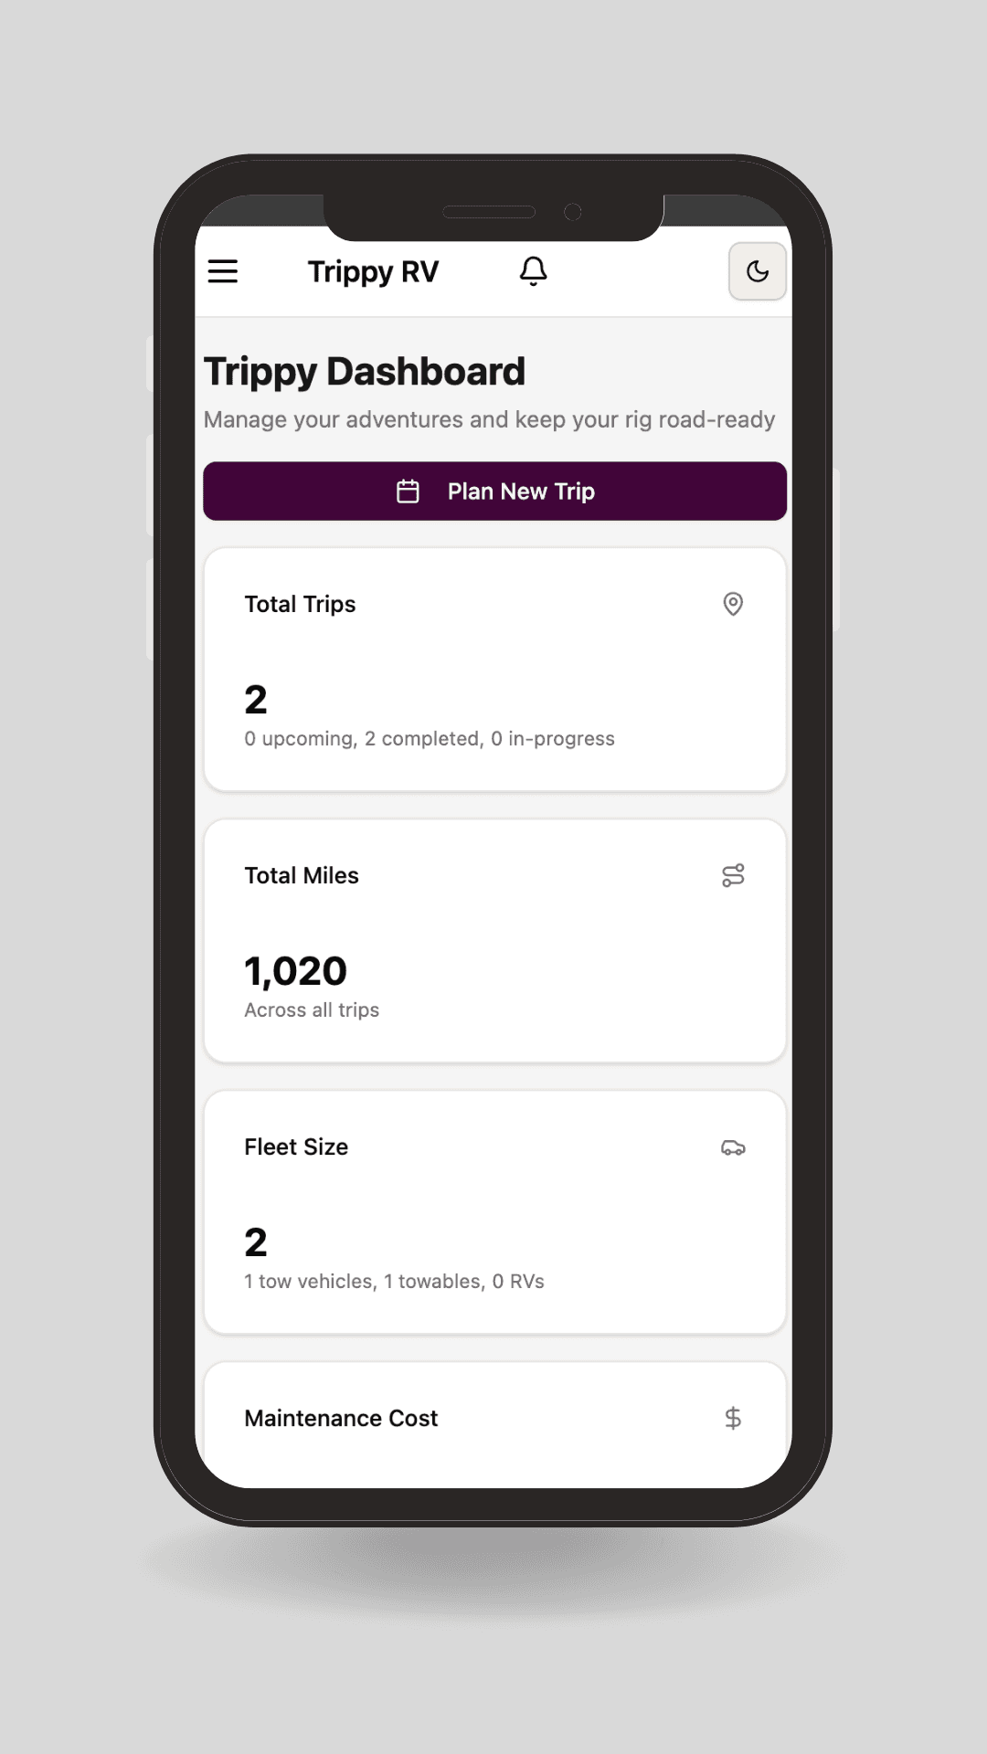
Task: Click the dollar icon on Maintenance Cost card
Action: (734, 1418)
